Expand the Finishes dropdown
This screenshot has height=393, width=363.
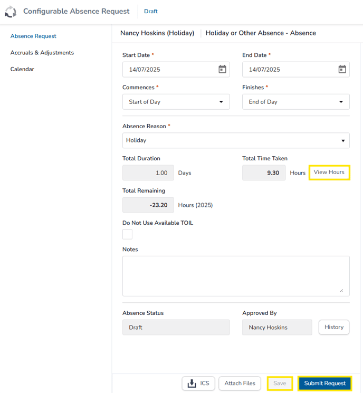tap(296, 102)
